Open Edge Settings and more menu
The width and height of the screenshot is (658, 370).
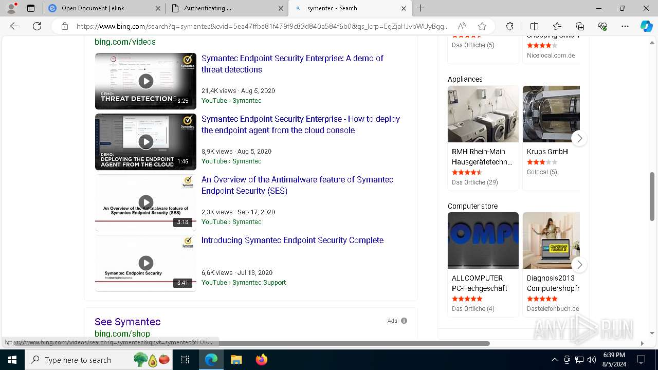click(x=625, y=26)
